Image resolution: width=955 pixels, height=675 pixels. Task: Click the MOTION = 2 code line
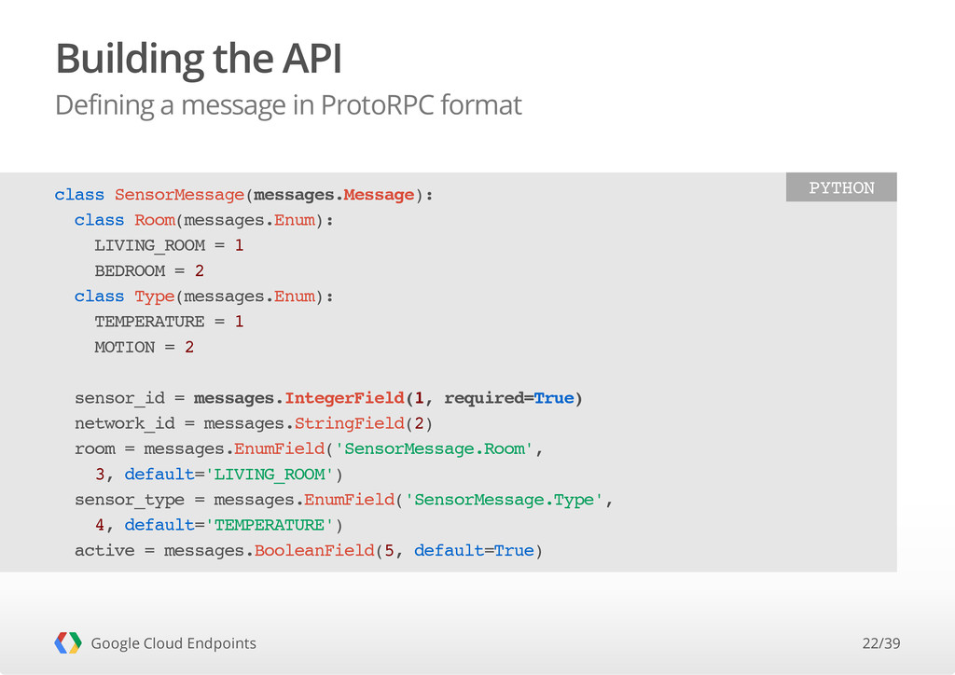[x=144, y=347]
